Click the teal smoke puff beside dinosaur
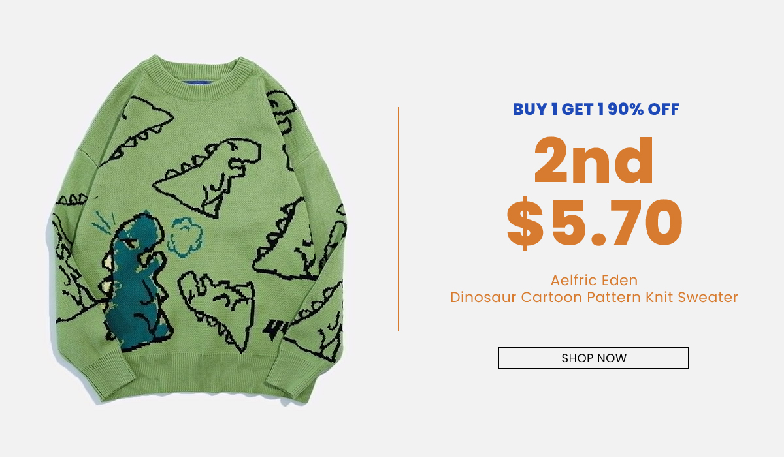Viewport: 784px width, 462px height. point(185,236)
